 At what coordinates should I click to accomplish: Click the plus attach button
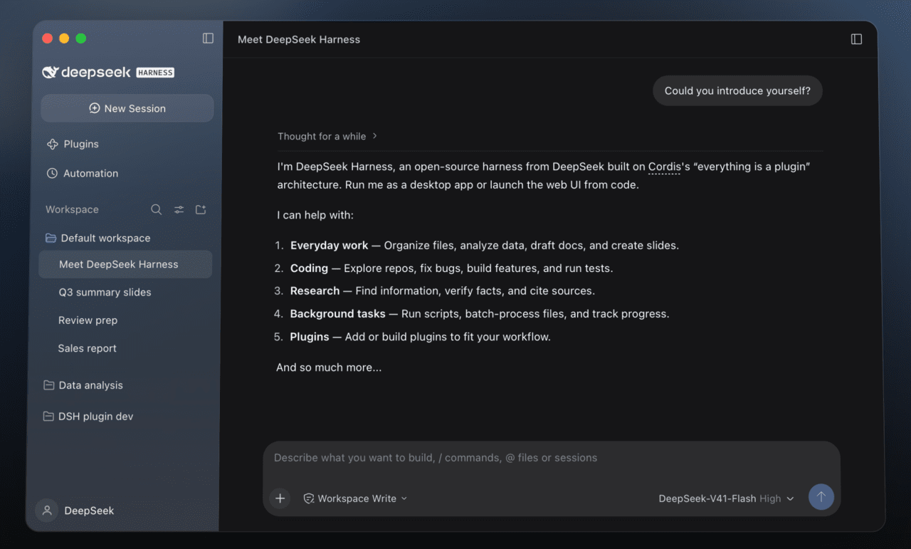click(x=280, y=498)
